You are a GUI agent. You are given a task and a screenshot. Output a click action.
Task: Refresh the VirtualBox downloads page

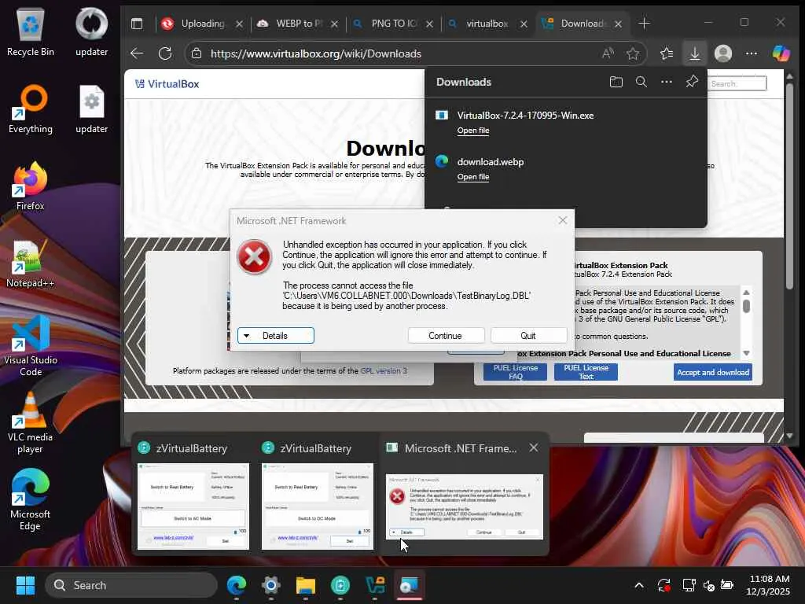165,53
